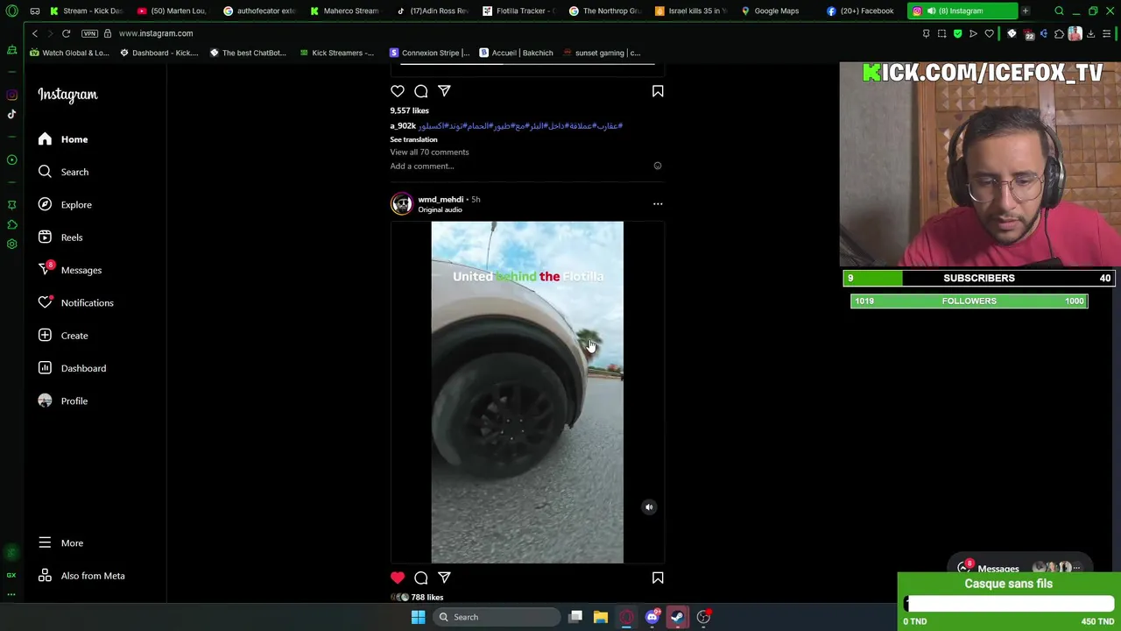The image size is (1121, 631).
Task: Open wmd_mehdi username link
Action: 441,199
